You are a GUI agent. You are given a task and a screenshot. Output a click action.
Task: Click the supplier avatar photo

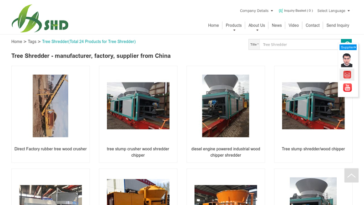[347, 60]
